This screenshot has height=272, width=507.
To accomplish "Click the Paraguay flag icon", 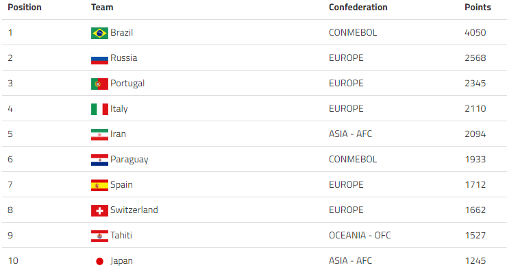I will click(x=99, y=160).
